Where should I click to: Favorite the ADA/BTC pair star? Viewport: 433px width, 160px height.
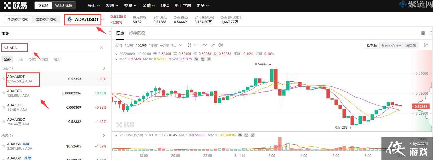4,93
